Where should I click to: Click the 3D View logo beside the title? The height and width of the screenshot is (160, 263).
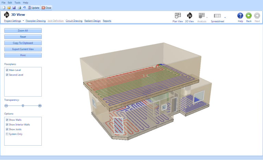(x=7, y=15)
